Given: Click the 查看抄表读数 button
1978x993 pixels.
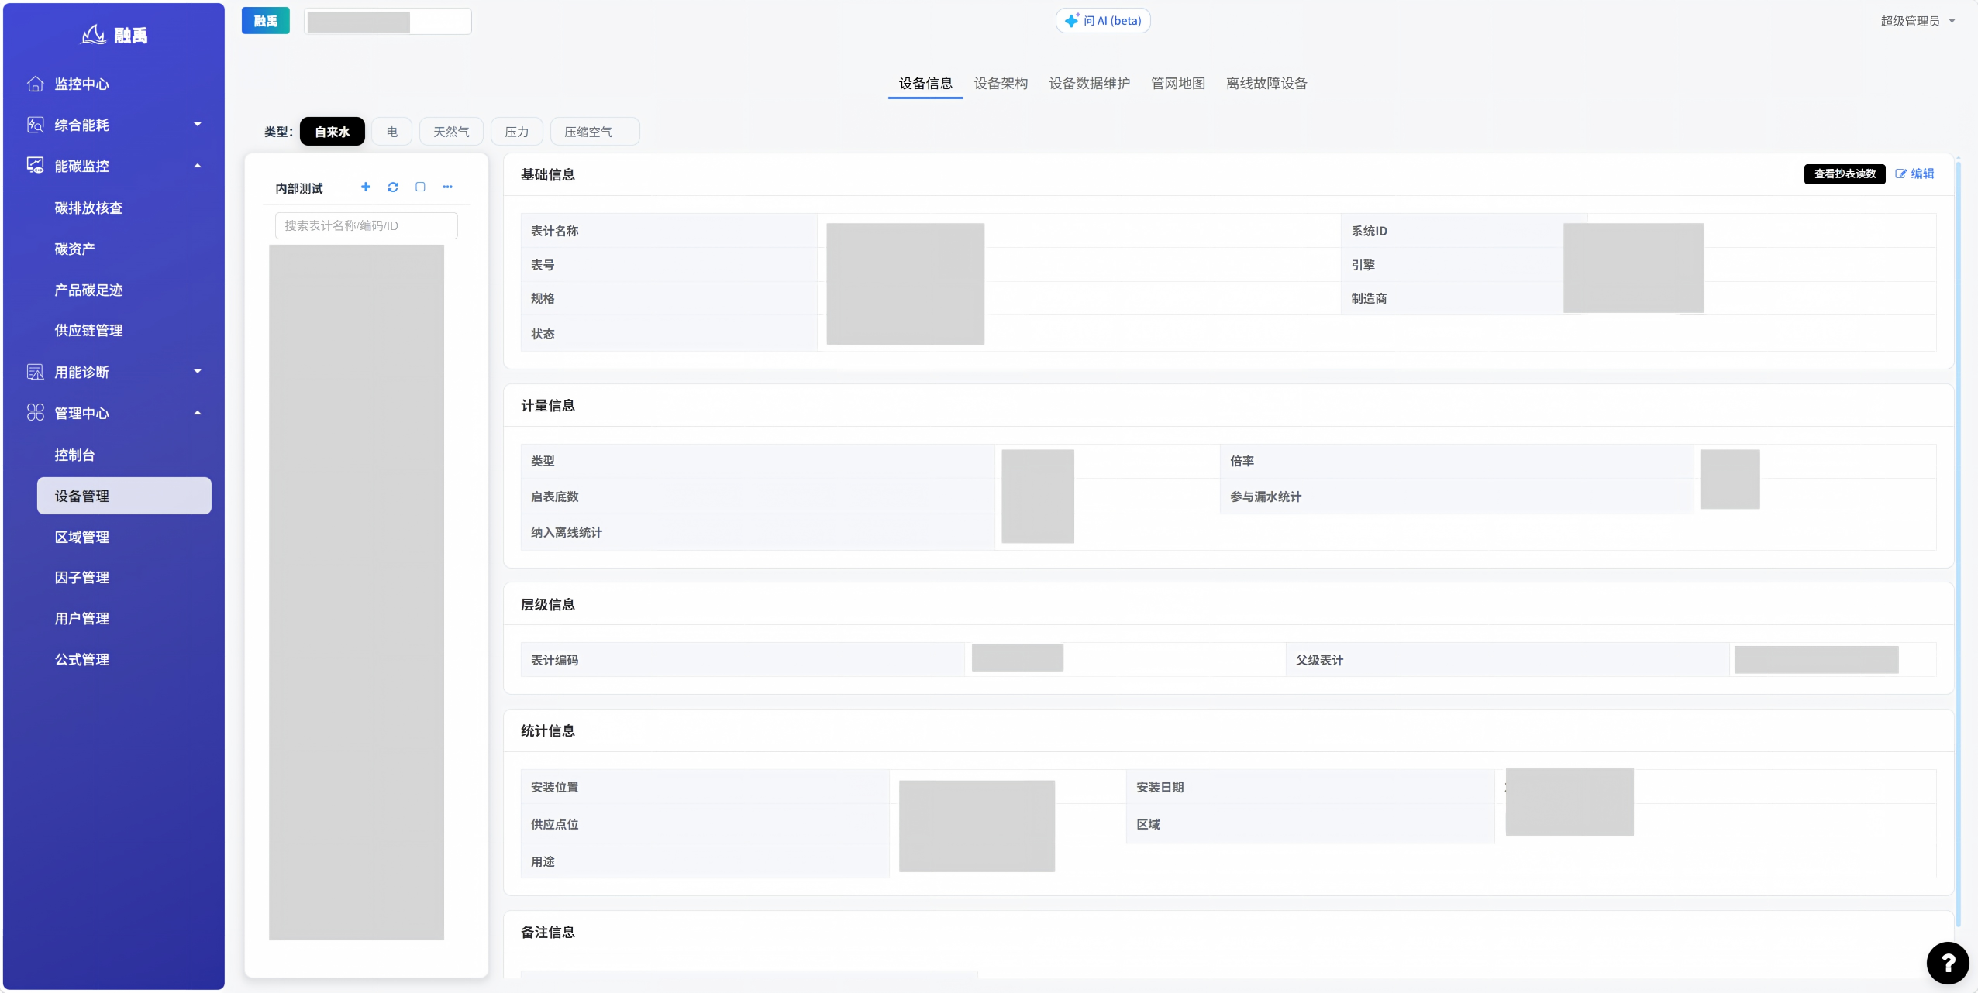Looking at the screenshot, I should click(1845, 174).
